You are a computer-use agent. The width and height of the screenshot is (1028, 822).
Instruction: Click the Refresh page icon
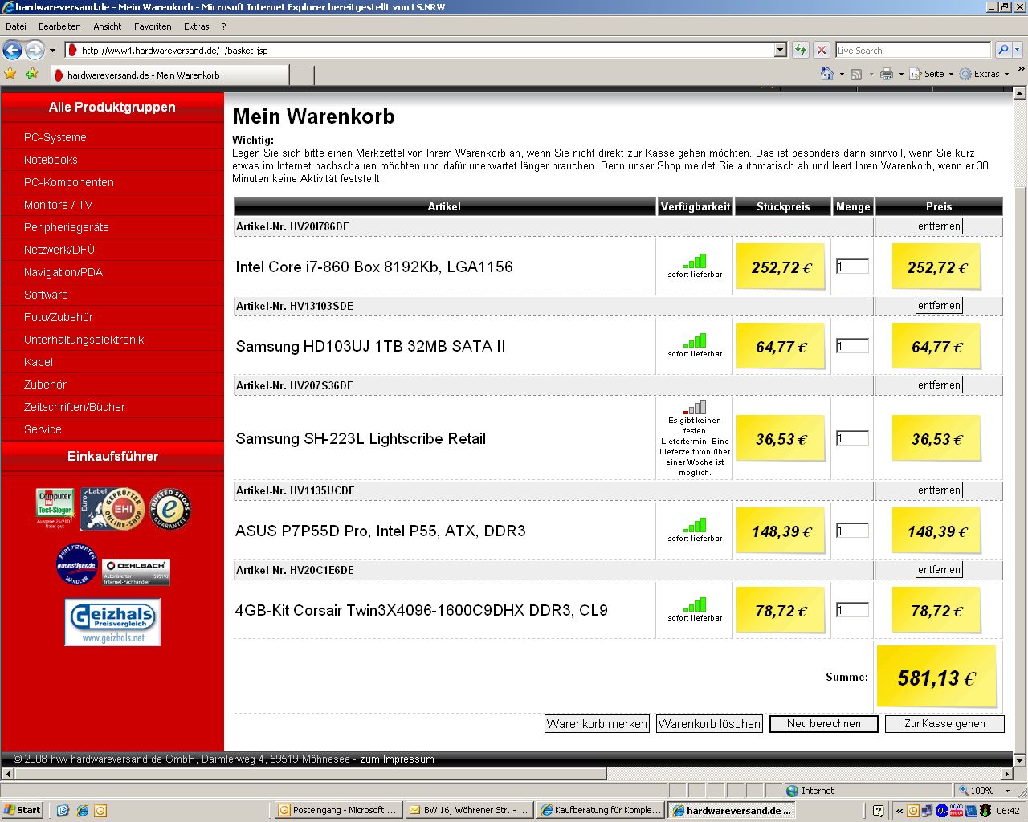point(800,50)
